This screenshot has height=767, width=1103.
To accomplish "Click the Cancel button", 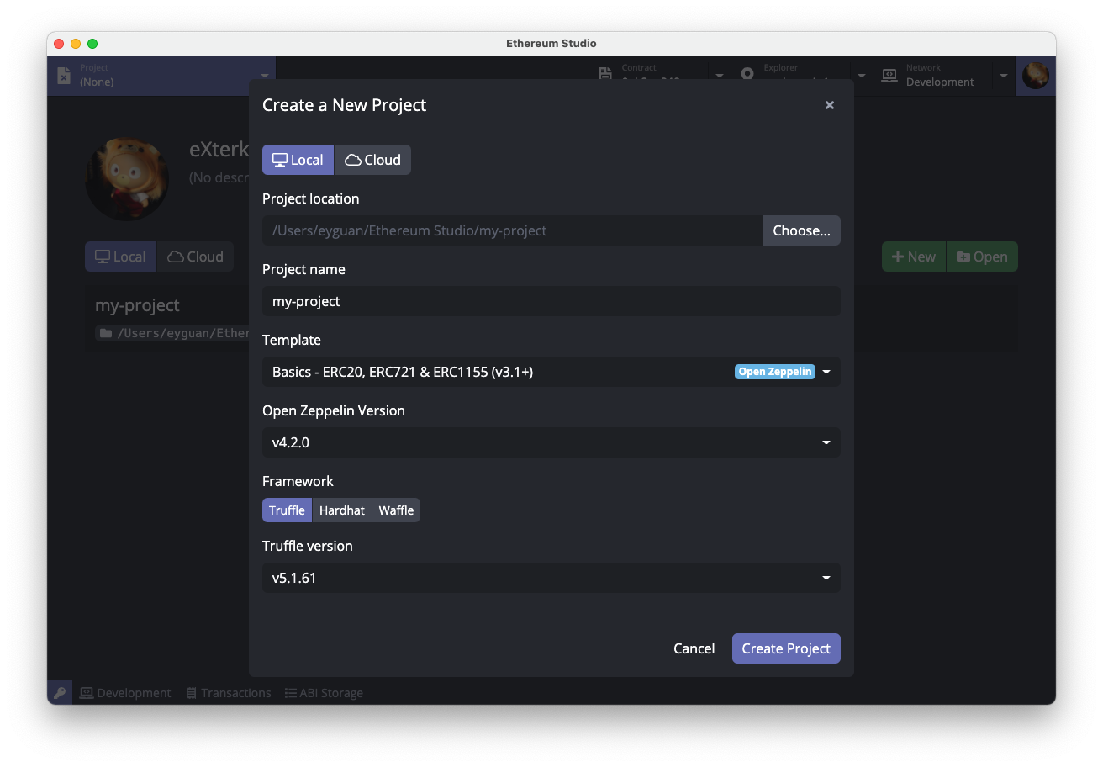I will pos(694,648).
